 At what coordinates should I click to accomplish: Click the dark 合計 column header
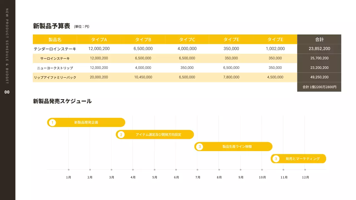tap(319, 39)
